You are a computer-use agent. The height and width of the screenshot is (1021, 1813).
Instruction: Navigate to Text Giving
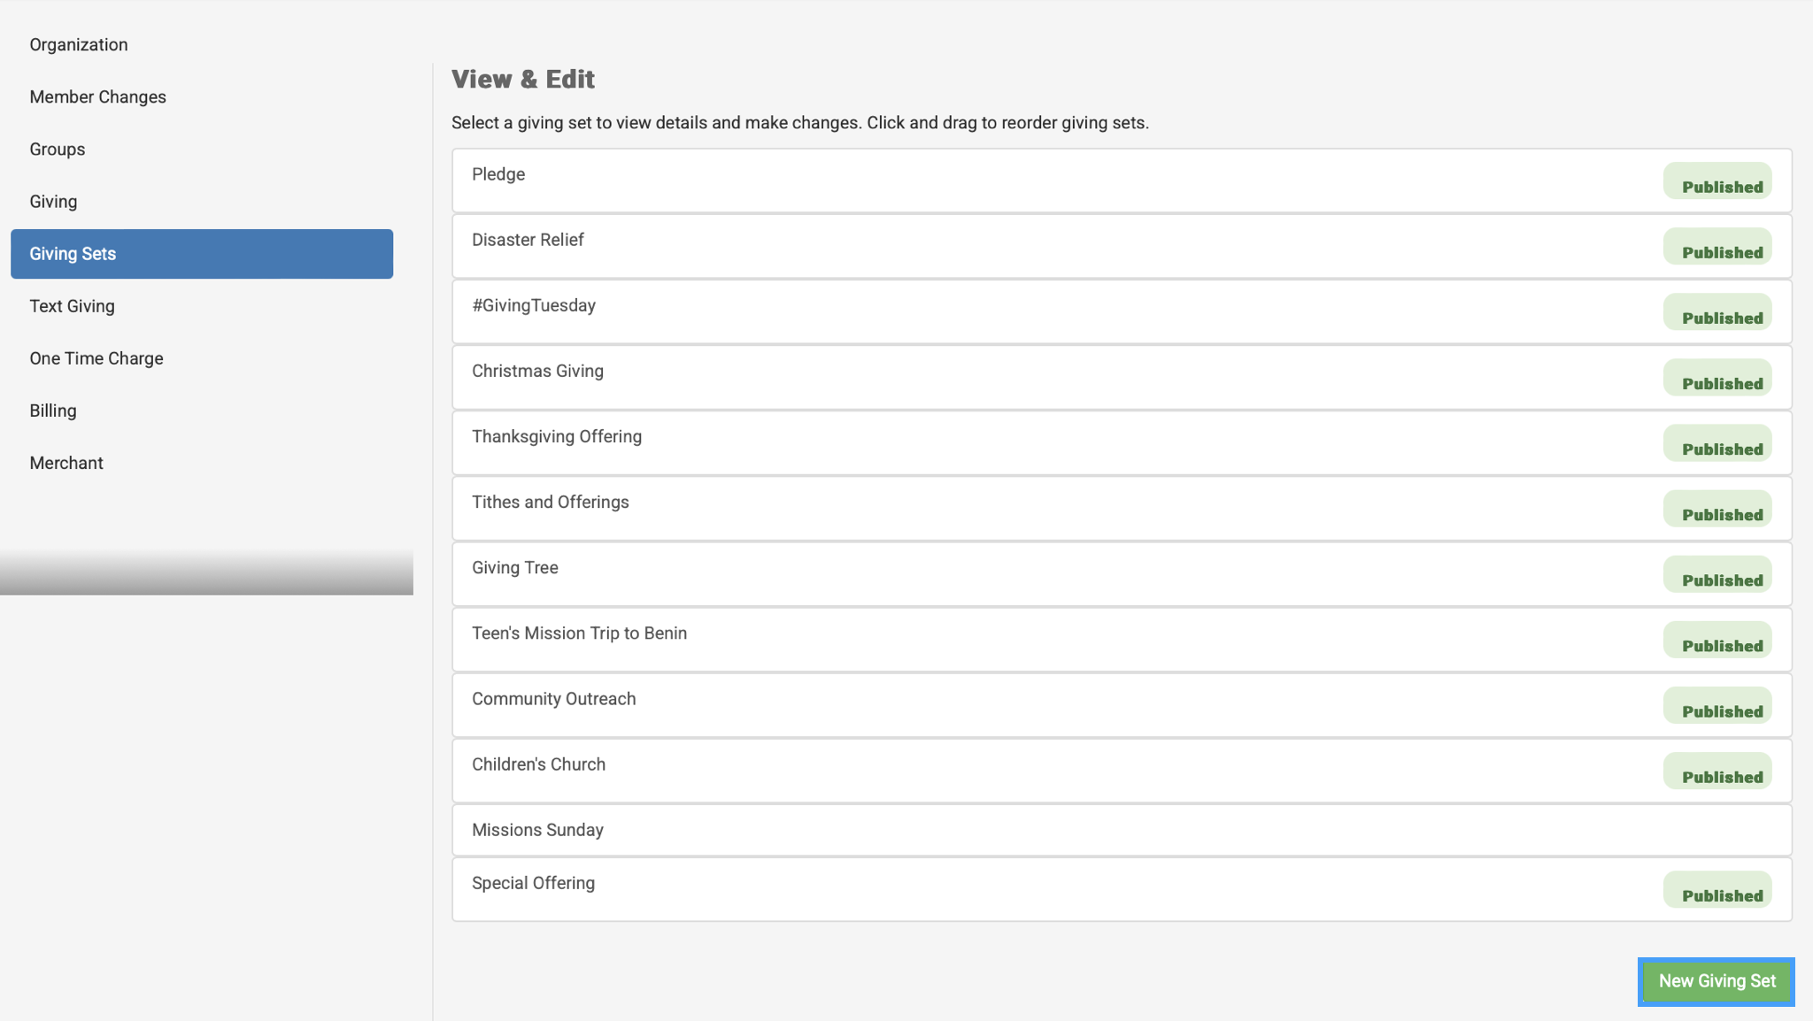click(72, 306)
